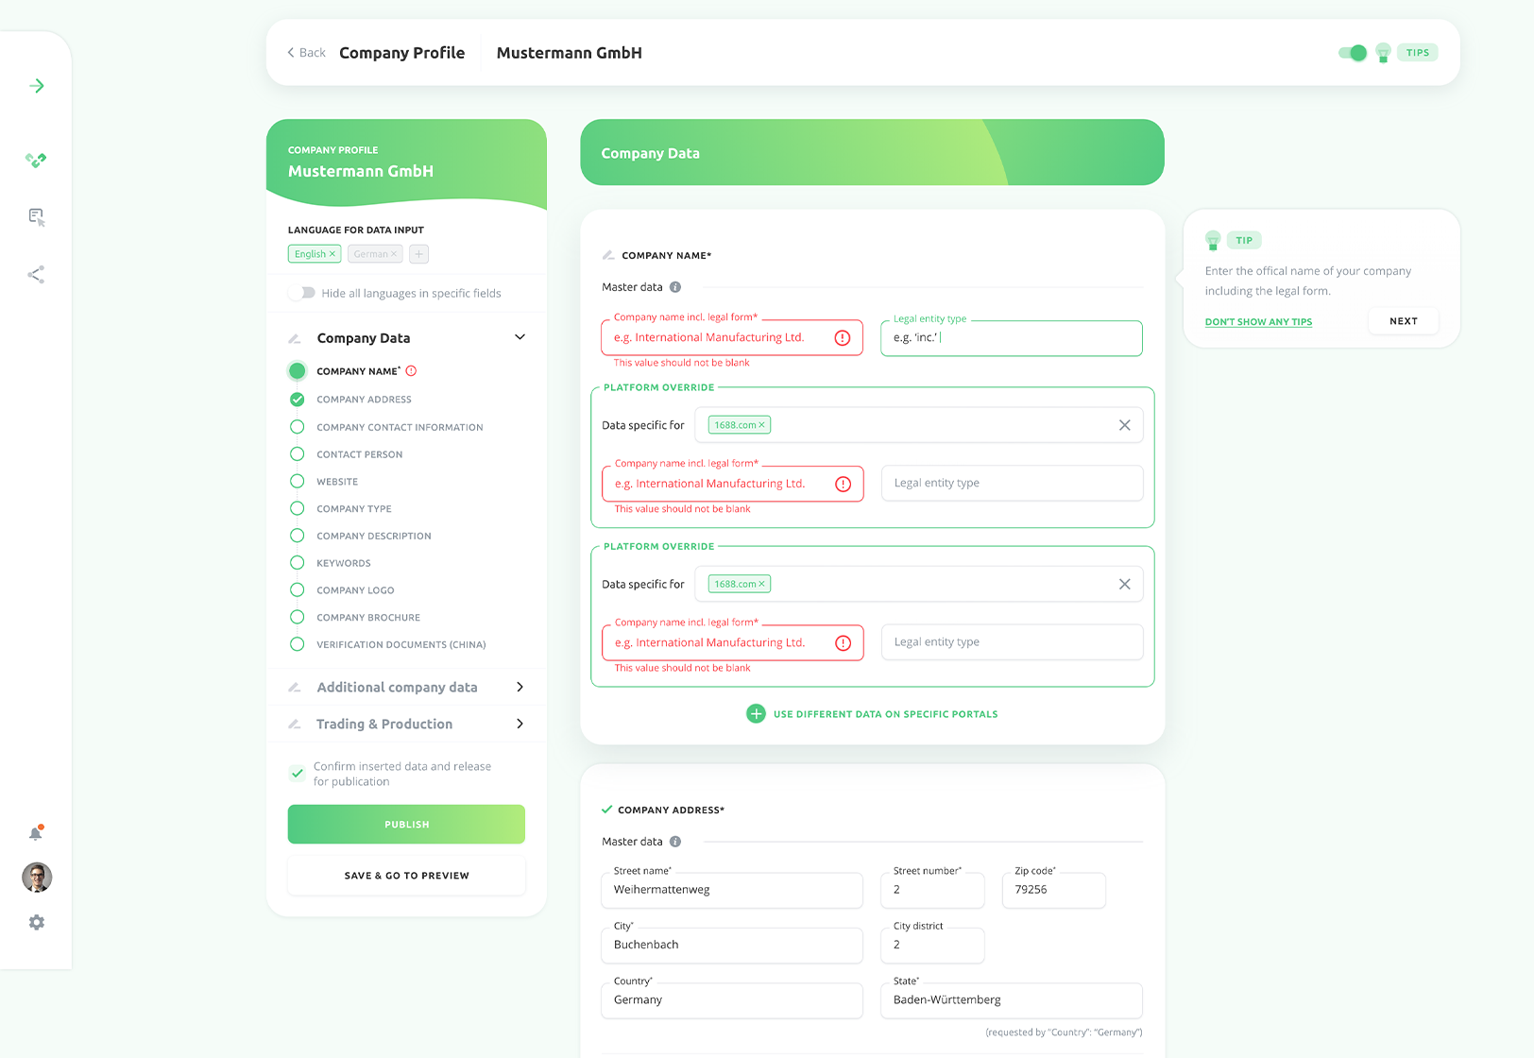Go to KEYWORDS menu item
Viewport: 1534px width, 1058px height.
pos(344,563)
